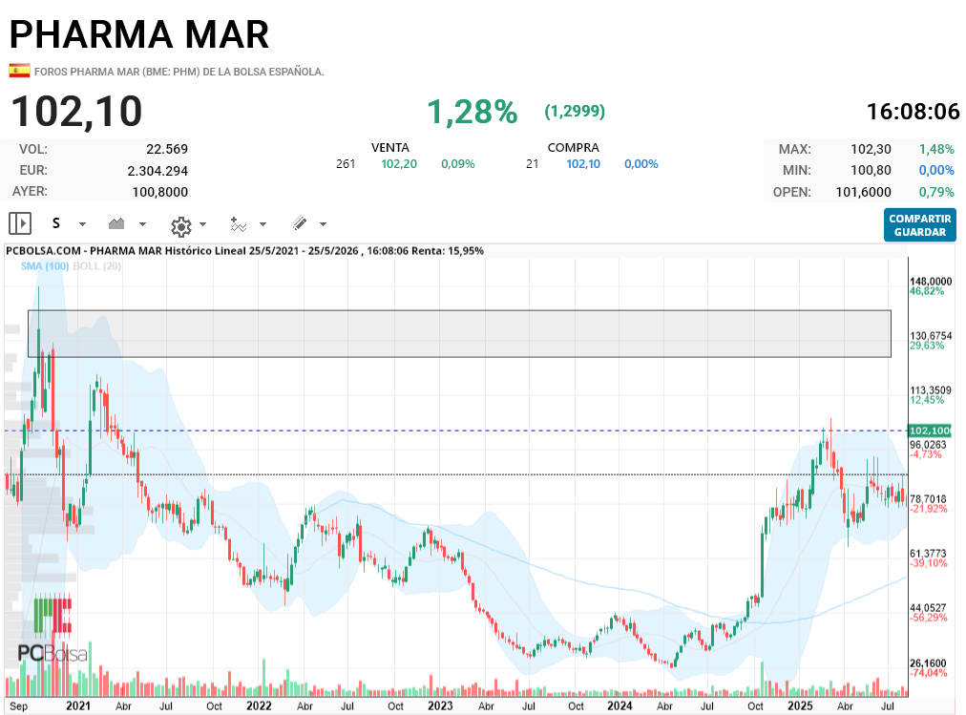The image size is (966, 715).
Task: Click the COMPARTIR GUARDAR button
Action: [x=920, y=224]
